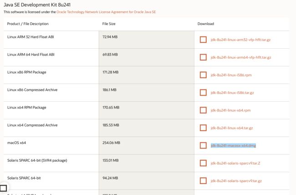Screen dimensions: 296x195
Task: Select the 170.65 MB file size
Action: click(x=111, y=108)
